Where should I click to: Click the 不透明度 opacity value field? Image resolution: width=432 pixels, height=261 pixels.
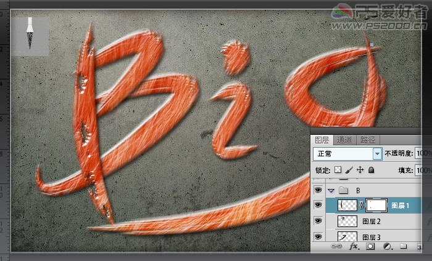tap(423, 153)
